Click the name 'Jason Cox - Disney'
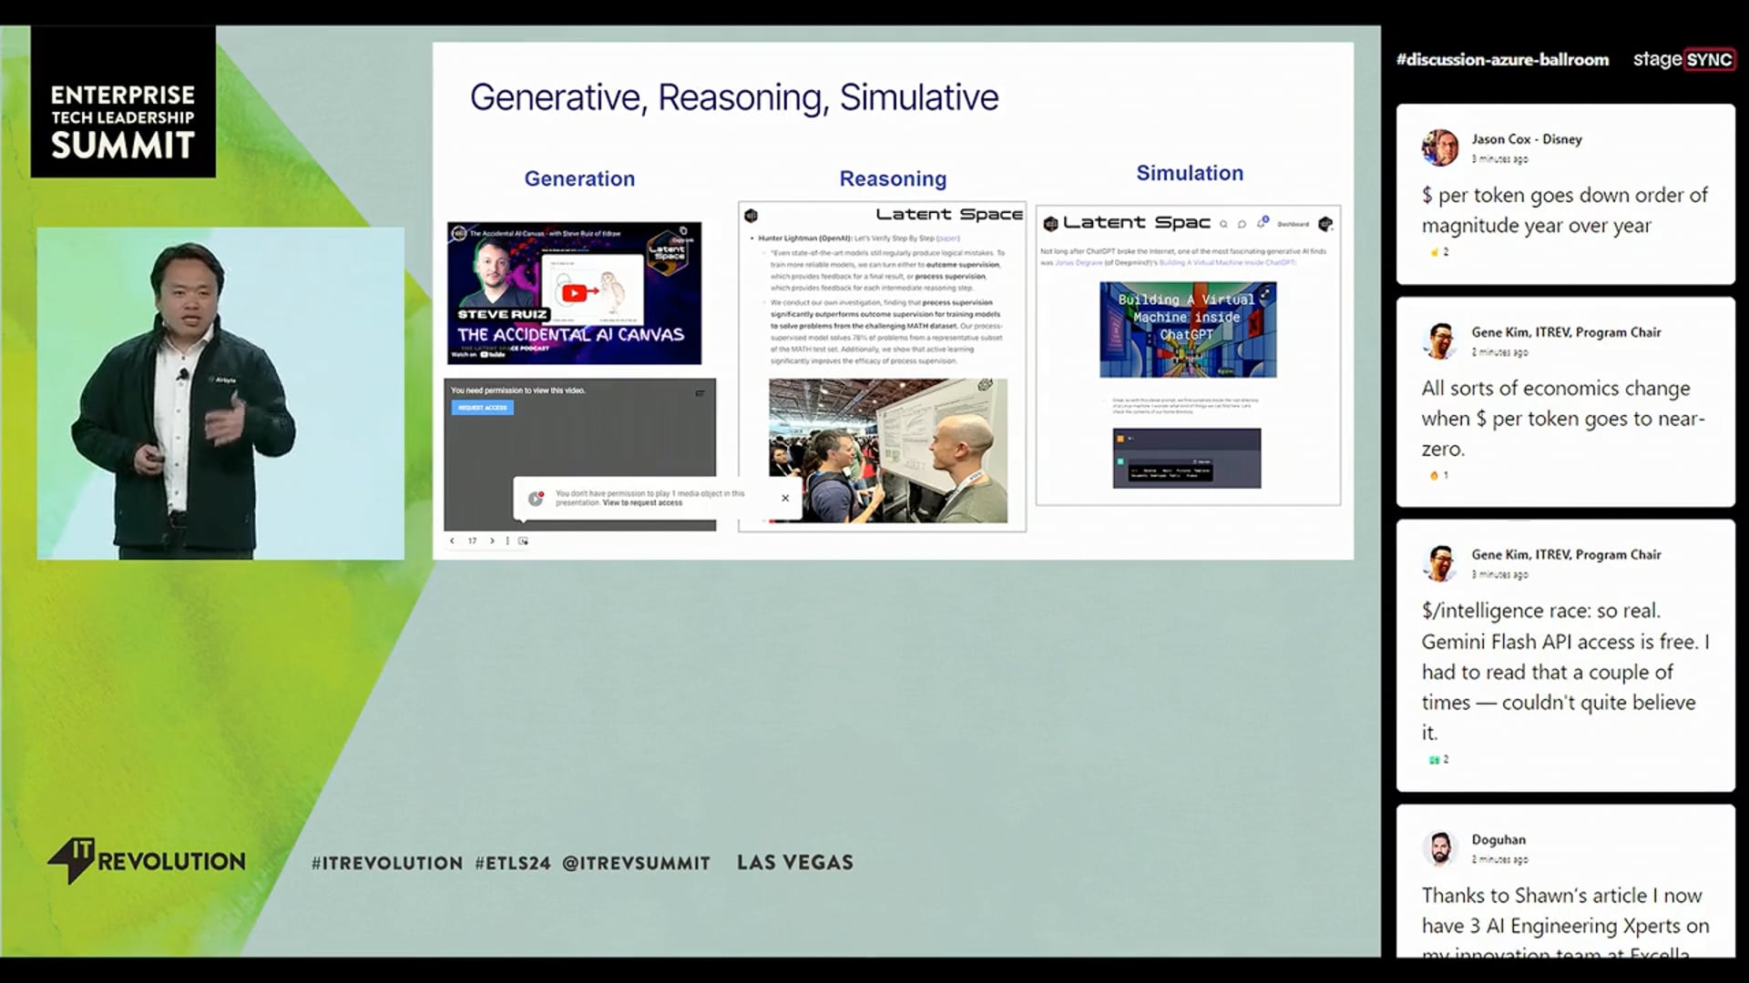Image resolution: width=1749 pixels, height=983 pixels. (1527, 139)
